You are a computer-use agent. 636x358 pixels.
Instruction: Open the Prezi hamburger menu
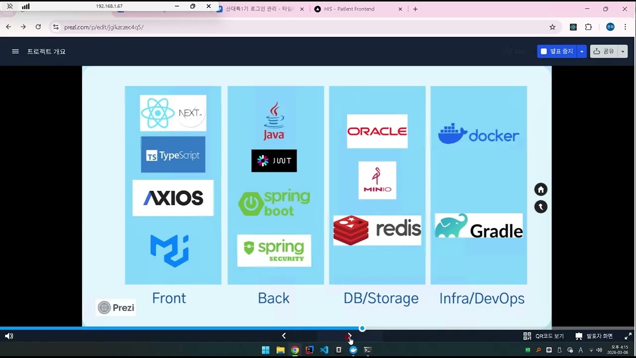point(15,51)
